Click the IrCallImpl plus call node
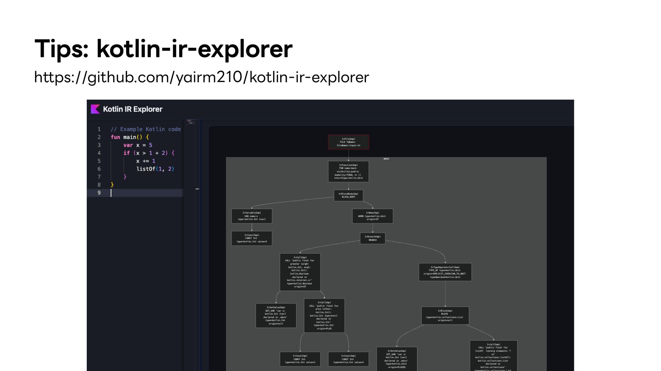This screenshot has width=661, height=371. click(x=324, y=315)
